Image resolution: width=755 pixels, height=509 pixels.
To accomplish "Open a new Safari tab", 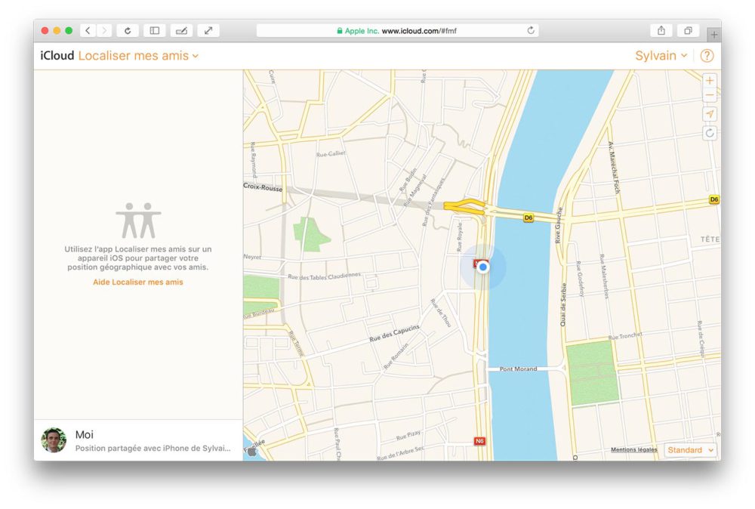I will click(x=713, y=35).
